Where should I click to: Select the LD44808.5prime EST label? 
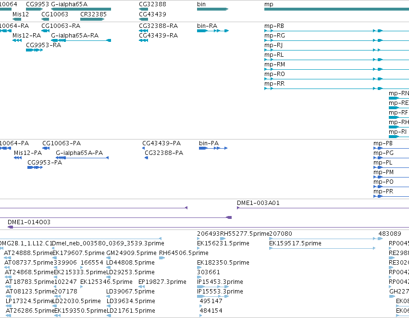pos(130,263)
